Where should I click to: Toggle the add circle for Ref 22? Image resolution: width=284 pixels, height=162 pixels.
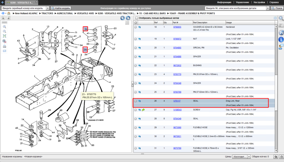(x=135, y=66)
